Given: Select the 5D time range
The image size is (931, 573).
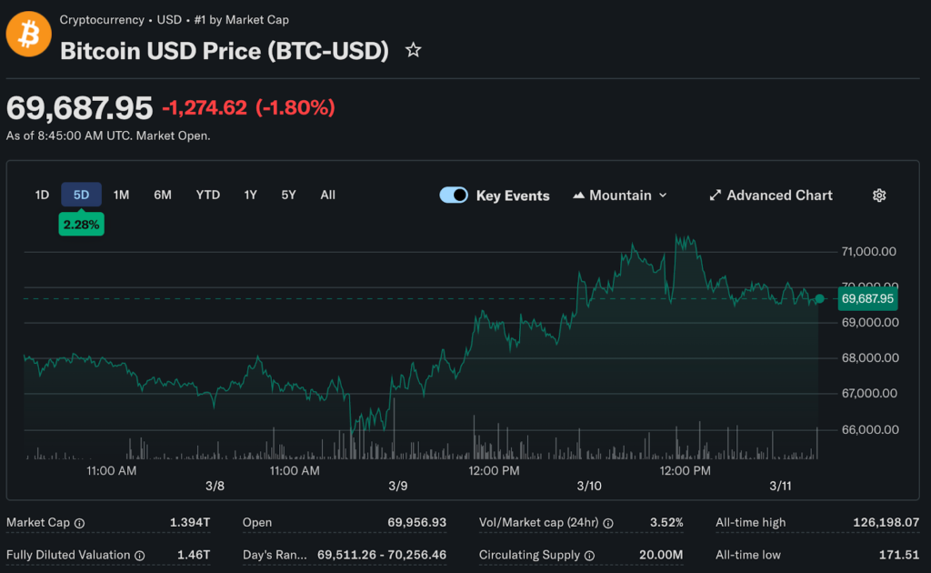Looking at the screenshot, I should tap(81, 195).
